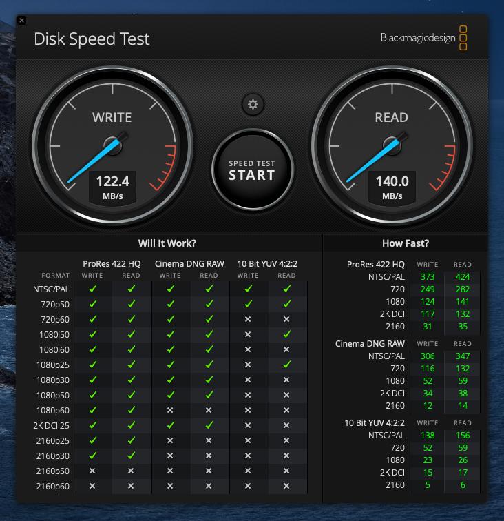Close the Disk Speed Test window
This screenshot has width=504, height=521.
[21, 20]
